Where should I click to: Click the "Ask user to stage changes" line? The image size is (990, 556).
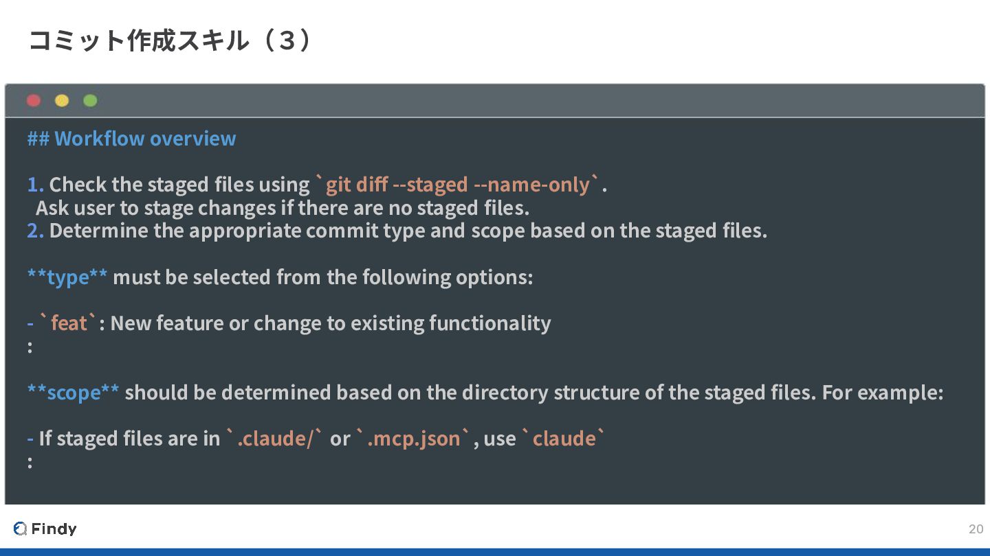(x=282, y=207)
